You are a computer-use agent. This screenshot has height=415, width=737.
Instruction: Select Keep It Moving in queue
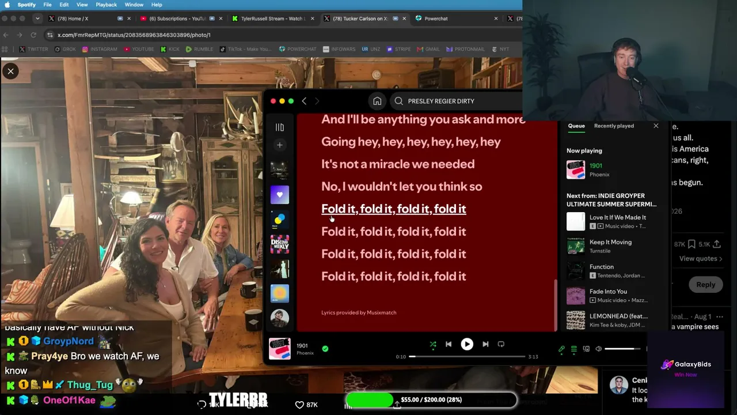[613, 246]
